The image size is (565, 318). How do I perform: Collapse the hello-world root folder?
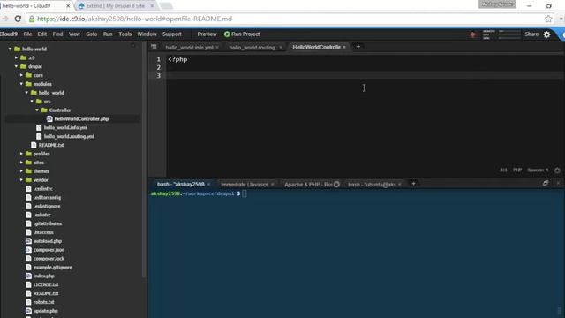pos(10,49)
